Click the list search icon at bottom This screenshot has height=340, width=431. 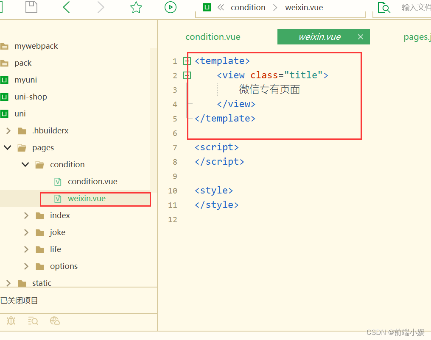[x=33, y=321]
